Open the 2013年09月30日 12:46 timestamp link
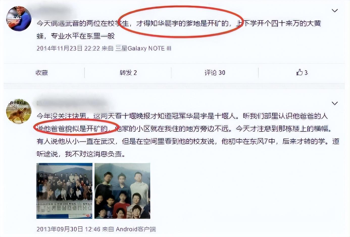Viewport: 350px width, 237px height. point(68,229)
